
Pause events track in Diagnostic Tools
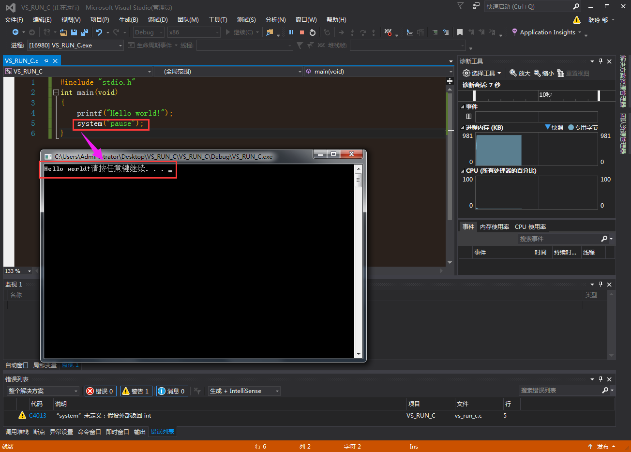(x=468, y=116)
